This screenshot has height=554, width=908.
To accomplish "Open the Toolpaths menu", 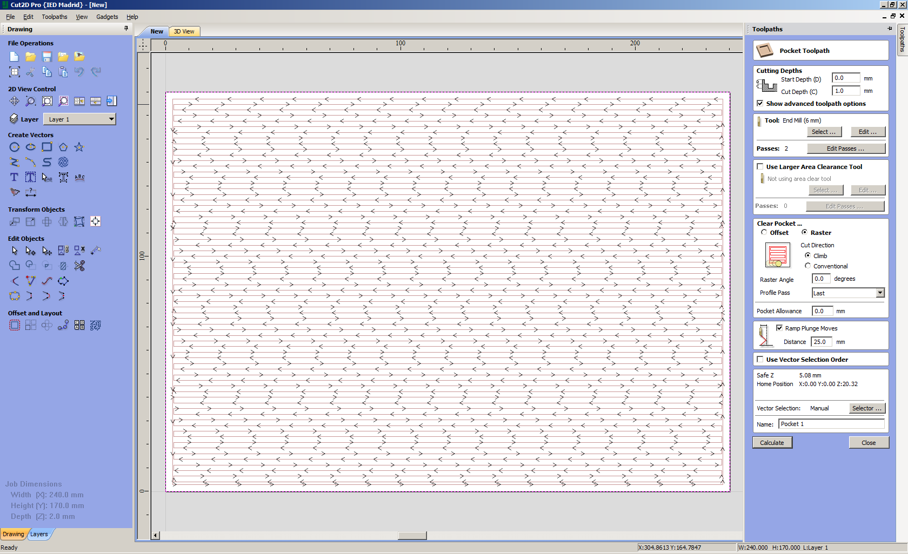I will pyautogui.click(x=54, y=17).
